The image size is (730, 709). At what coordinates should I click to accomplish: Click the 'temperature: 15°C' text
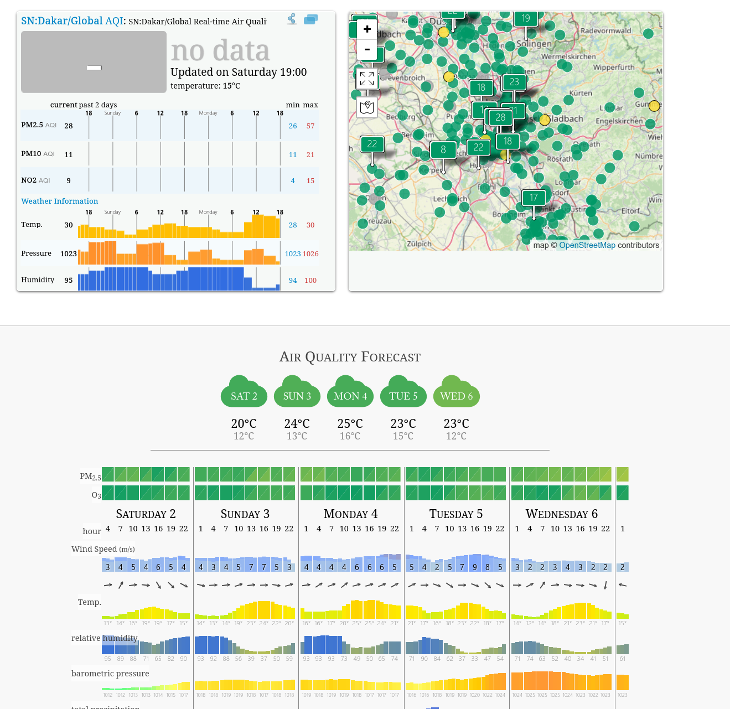point(205,86)
